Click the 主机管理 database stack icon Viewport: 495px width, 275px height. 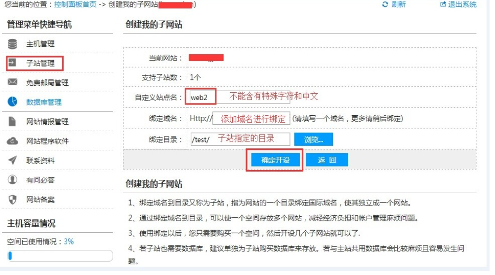coord(12,44)
